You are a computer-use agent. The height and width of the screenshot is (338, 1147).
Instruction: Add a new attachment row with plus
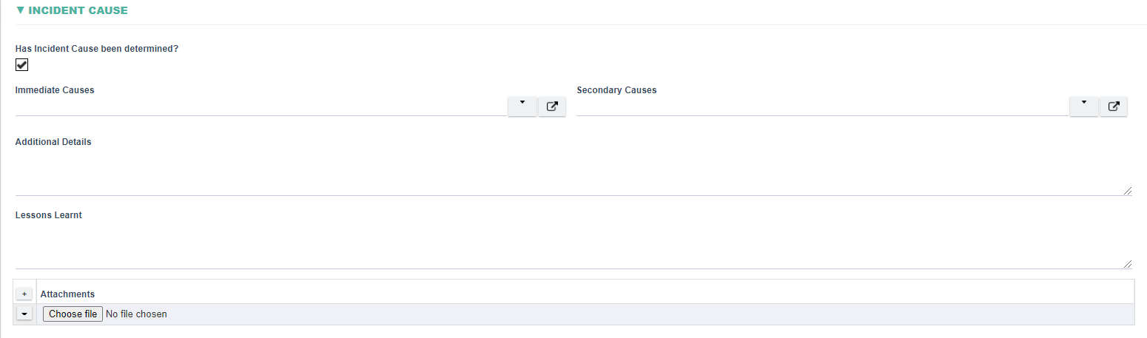[x=24, y=294]
